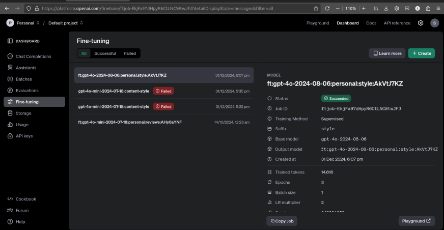Open API reference in top navigation
Image resolution: width=444 pixels, height=230 pixels.
pyautogui.click(x=397, y=23)
